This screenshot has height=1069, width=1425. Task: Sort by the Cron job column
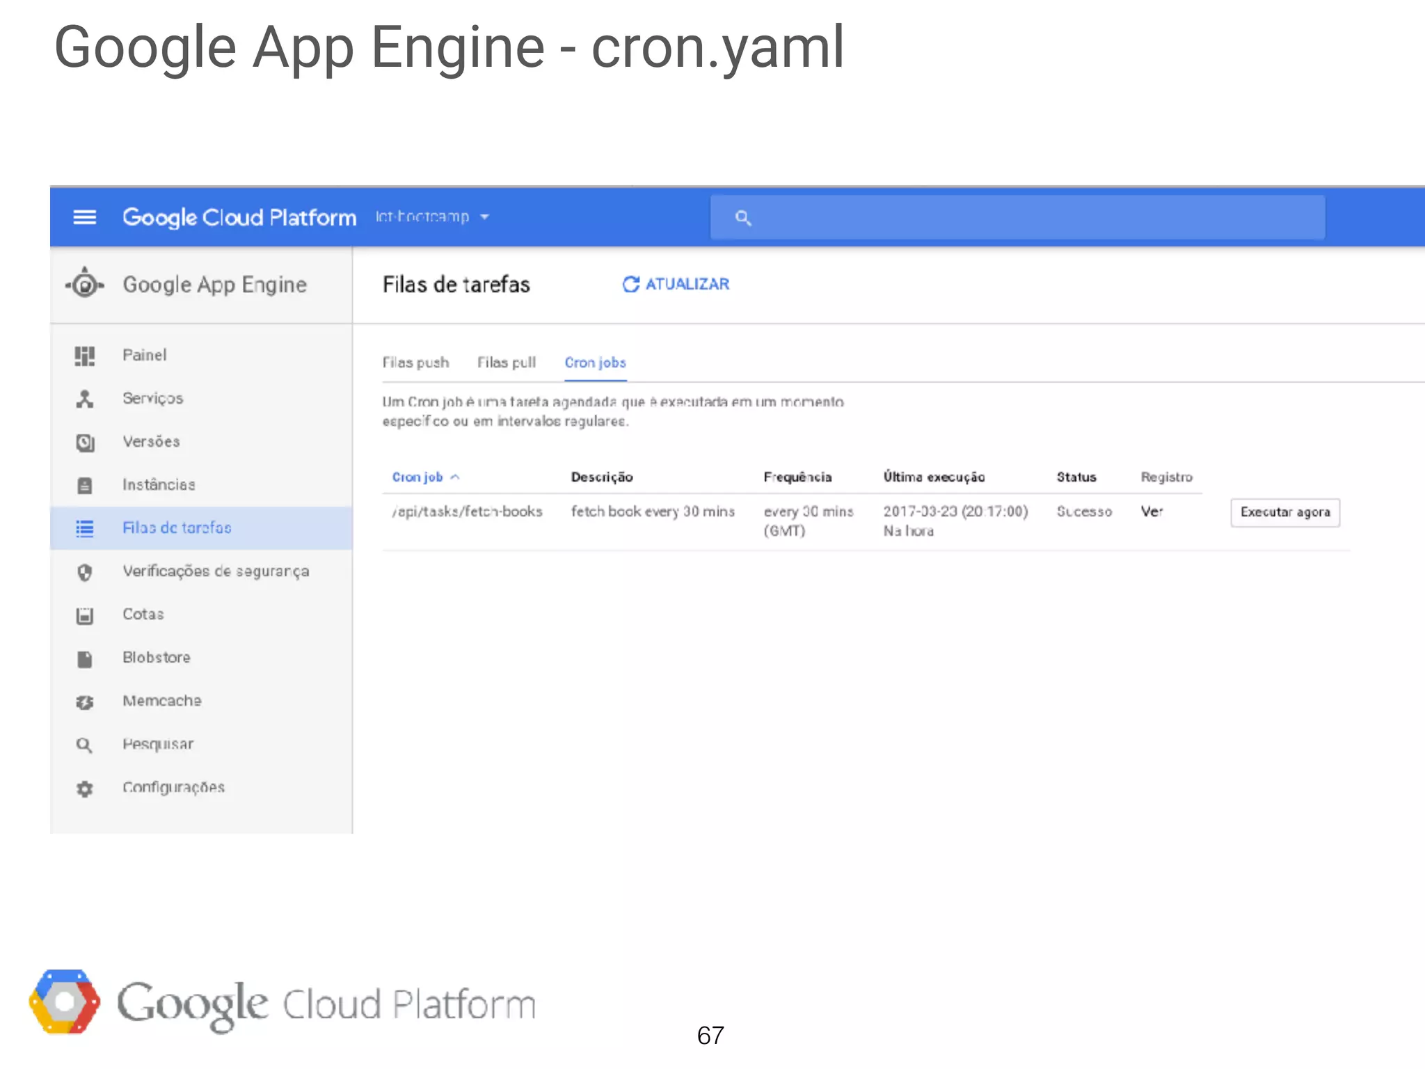pos(426,477)
